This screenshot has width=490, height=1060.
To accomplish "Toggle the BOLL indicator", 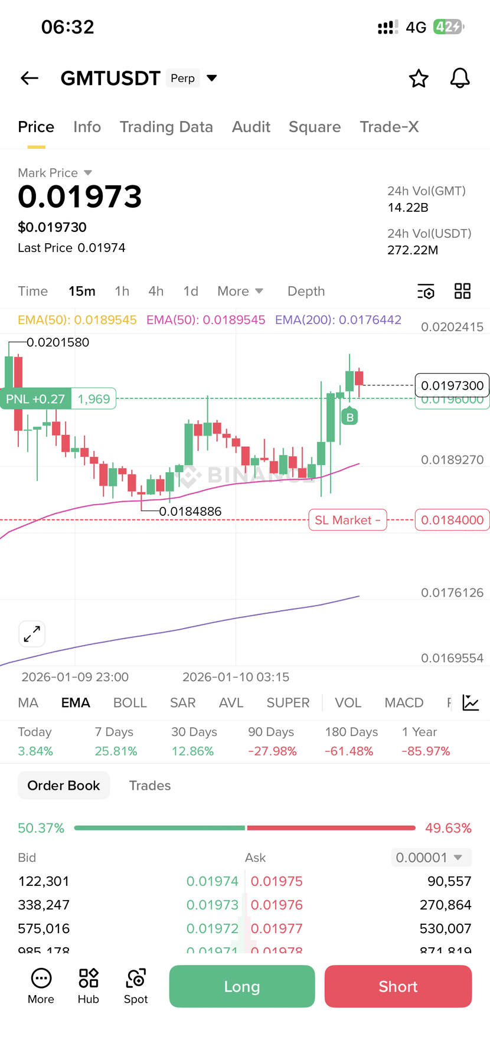I will (130, 702).
